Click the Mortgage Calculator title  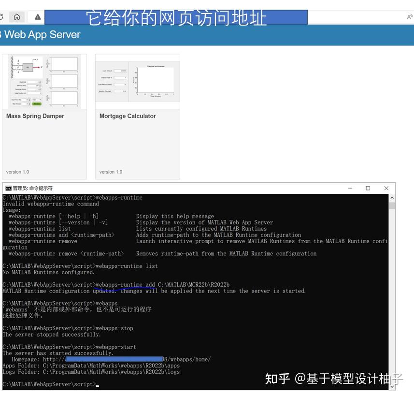128,116
